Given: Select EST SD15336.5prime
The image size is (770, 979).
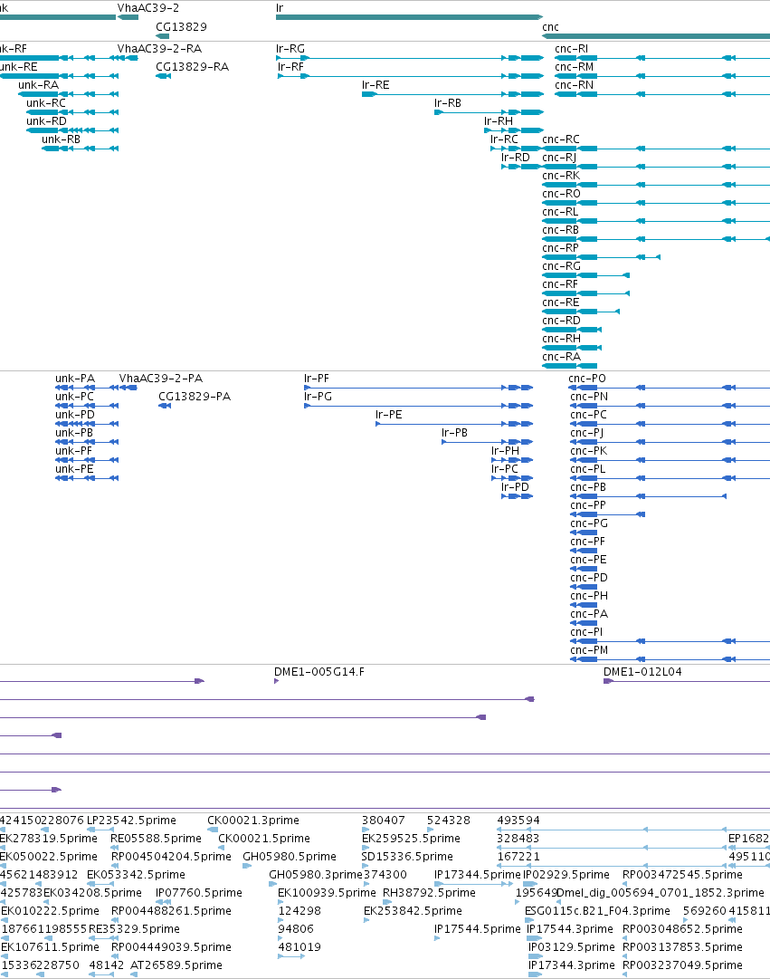Looking at the screenshot, I should pyautogui.click(x=407, y=857).
